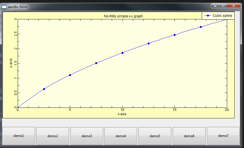
Task: Click the graph title 'No-frills simple x-y graph'
Action: tap(123, 16)
